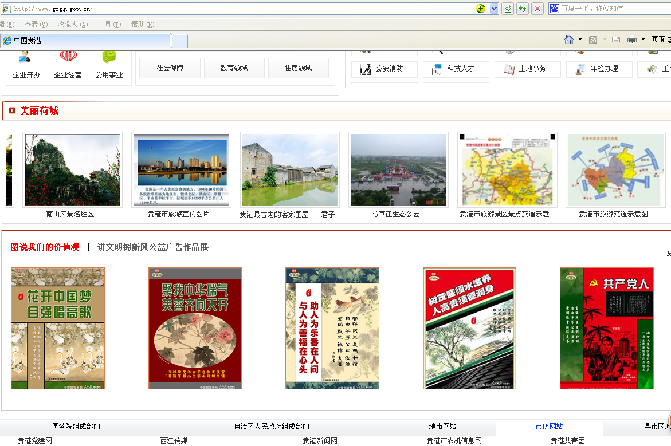
Task: Open the 贵港市旅游宣传图片 thumbnail
Action: [x=182, y=170]
